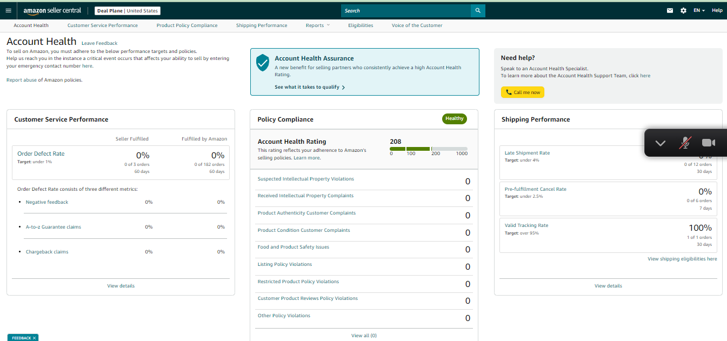
Task: Click the Account Health Assurance shield icon
Action: (263, 62)
